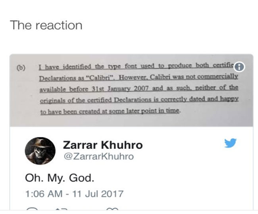Click the Zarrar Khuhro display name
The height and width of the screenshot is (214, 258).
click(x=103, y=145)
